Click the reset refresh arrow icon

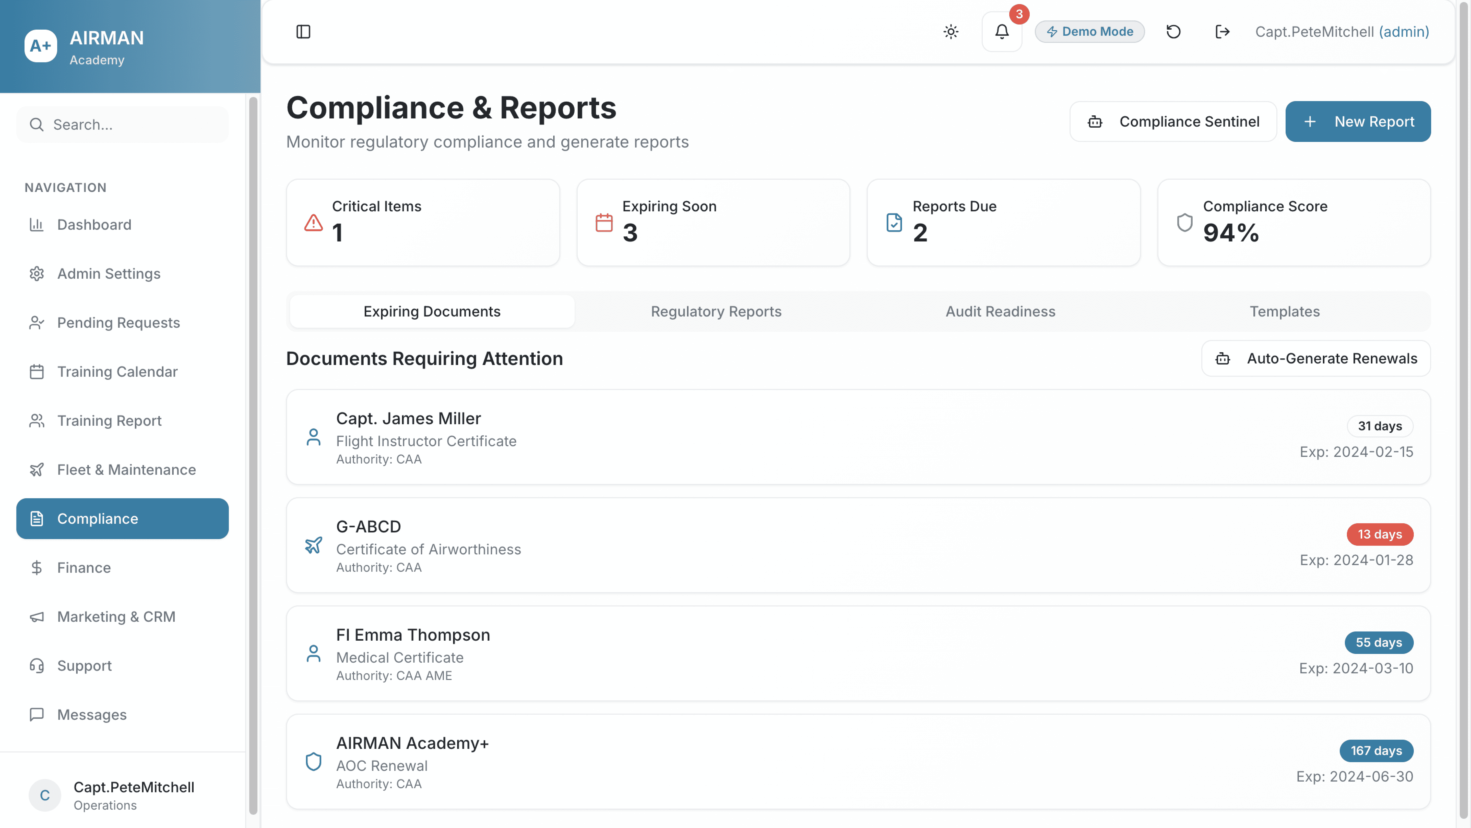tap(1173, 31)
